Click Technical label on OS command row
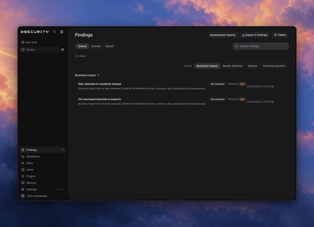This screenshot has height=227, width=314. click(x=232, y=99)
